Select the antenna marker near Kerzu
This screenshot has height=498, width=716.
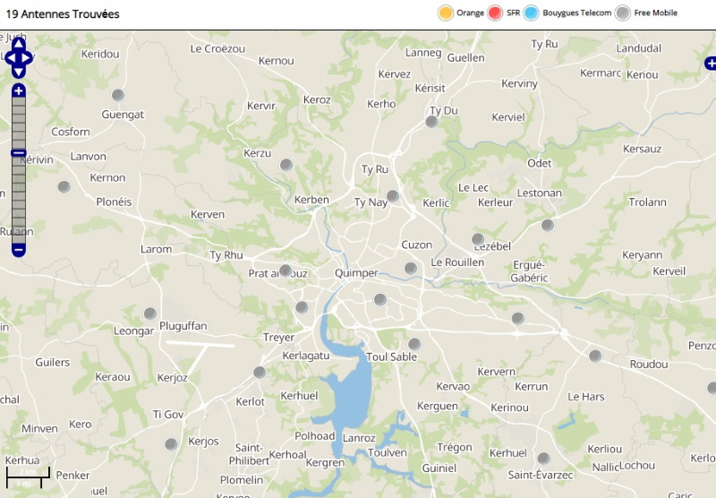tap(286, 165)
